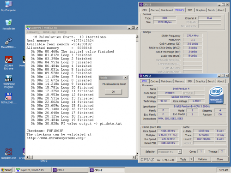The height and width of the screenshot is (173, 231).
Task: Switch to Graphics tab in front CPU-Z
Action: (201, 81)
